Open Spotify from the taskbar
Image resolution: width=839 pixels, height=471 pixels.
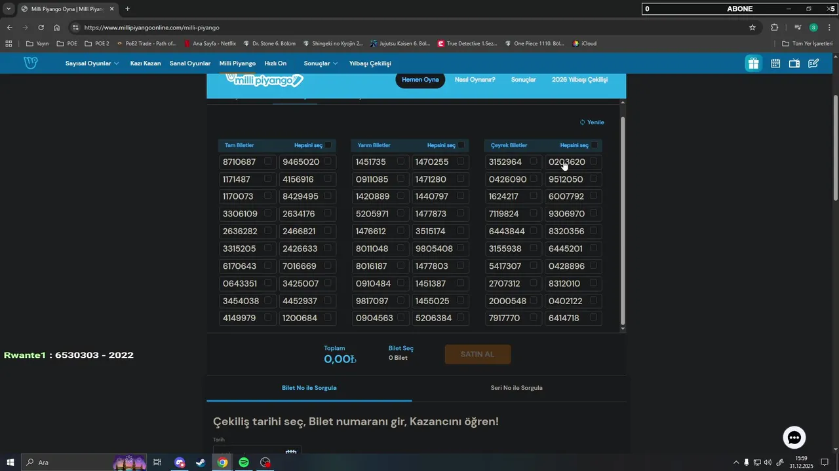(x=244, y=462)
